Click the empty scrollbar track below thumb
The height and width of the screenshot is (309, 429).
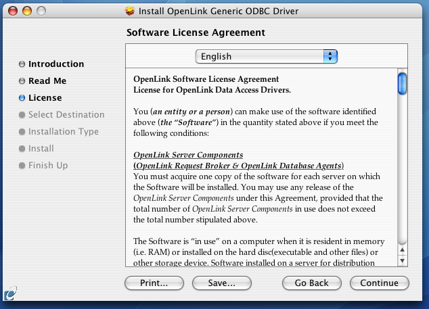(402, 170)
